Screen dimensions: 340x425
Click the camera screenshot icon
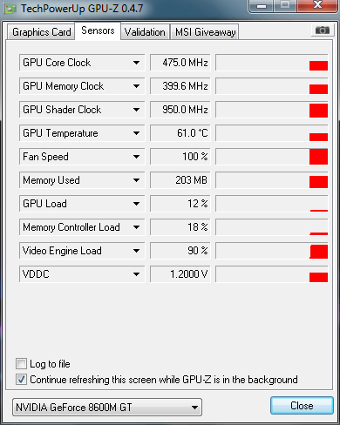(322, 30)
